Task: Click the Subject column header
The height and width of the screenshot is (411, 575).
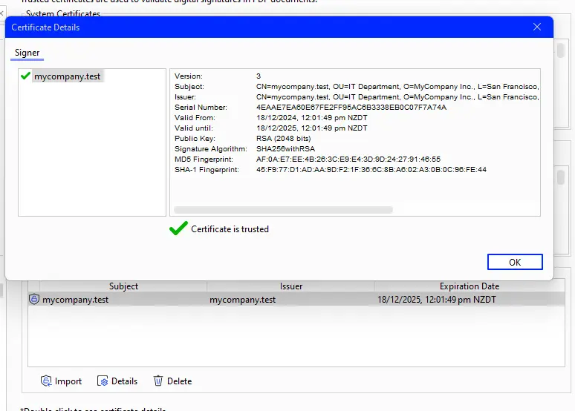Action: point(123,286)
